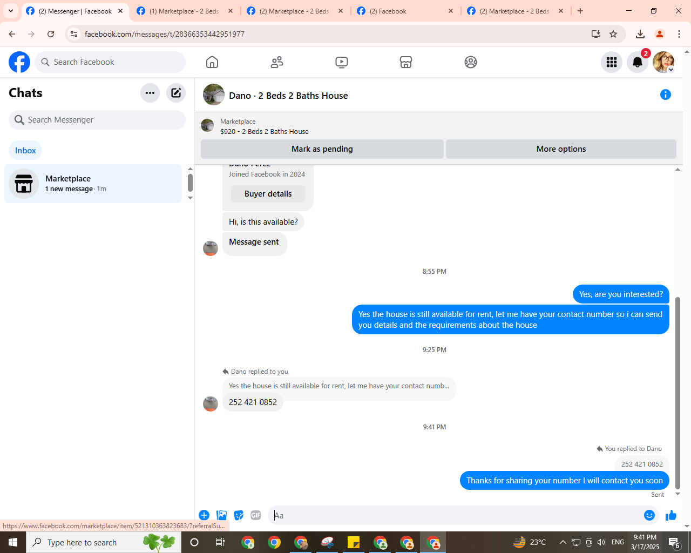691x553 pixels.
Task: Click Dano's conversation header avatar
Action: click(x=214, y=95)
